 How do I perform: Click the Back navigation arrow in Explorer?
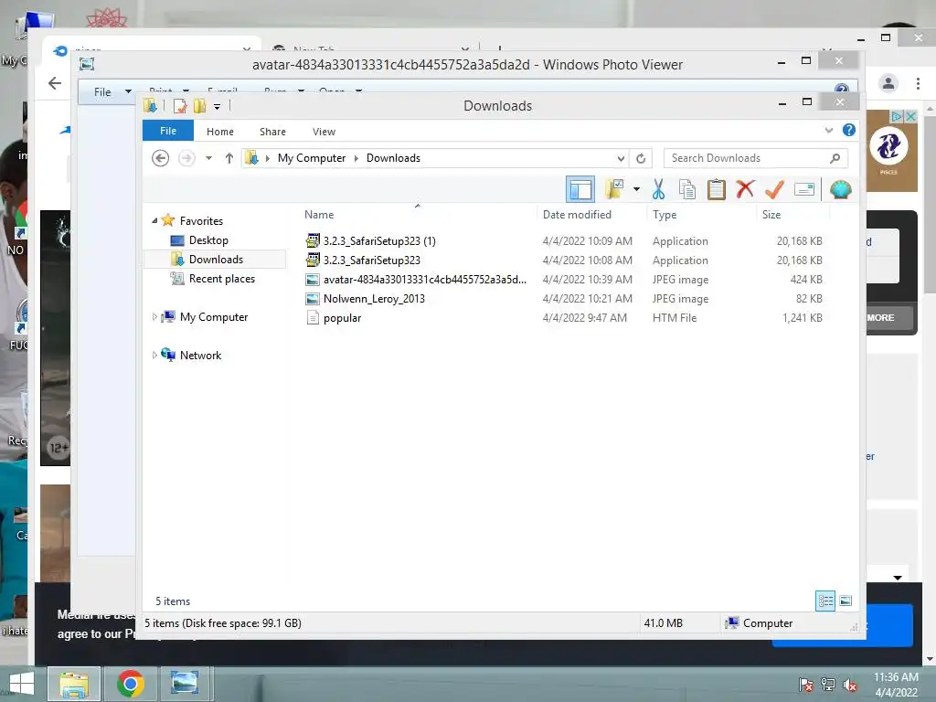tap(160, 158)
